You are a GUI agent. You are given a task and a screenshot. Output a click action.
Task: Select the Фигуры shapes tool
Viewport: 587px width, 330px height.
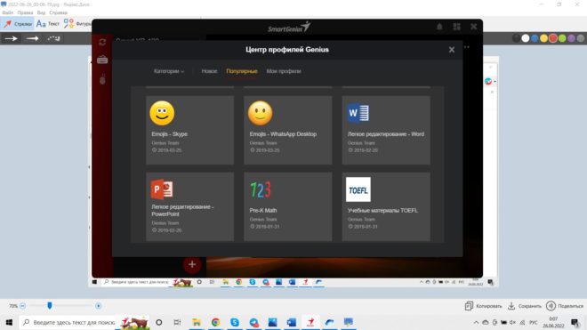pos(77,24)
